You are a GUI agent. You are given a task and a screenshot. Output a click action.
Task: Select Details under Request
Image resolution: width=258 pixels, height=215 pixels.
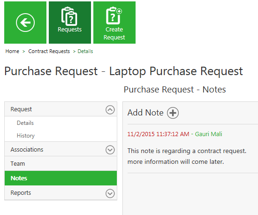(x=25, y=123)
